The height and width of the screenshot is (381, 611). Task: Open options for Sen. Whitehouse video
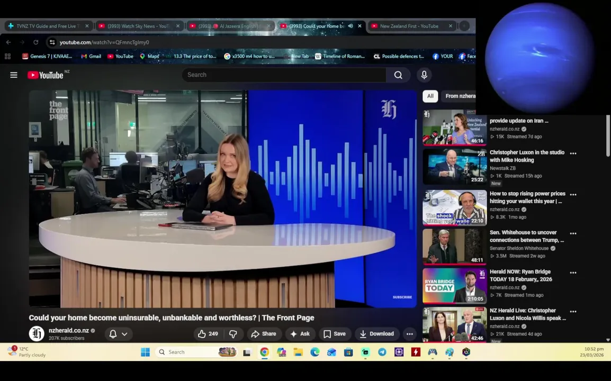[x=573, y=233]
